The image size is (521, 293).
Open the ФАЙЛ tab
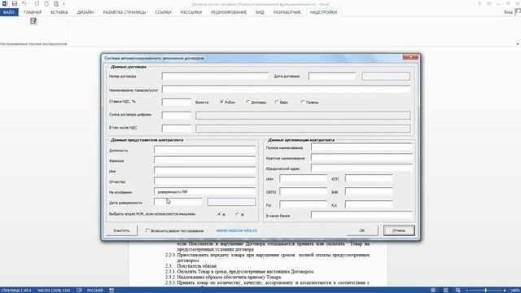click(9, 12)
